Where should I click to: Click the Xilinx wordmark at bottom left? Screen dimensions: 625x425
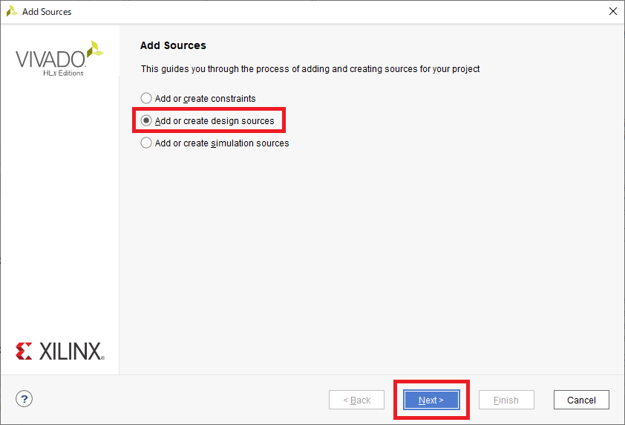click(x=71, y=351)
